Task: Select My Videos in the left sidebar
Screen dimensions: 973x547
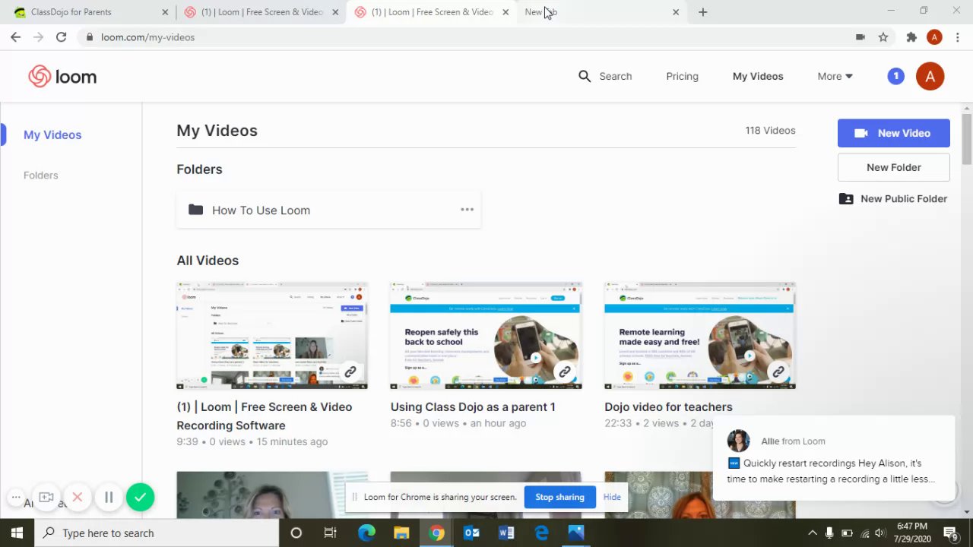Action: 52,134
